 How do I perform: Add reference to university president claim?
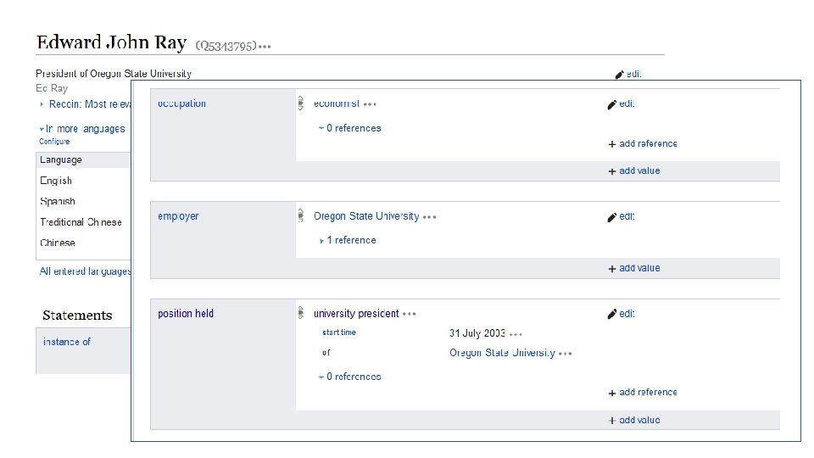pos(643,392)
